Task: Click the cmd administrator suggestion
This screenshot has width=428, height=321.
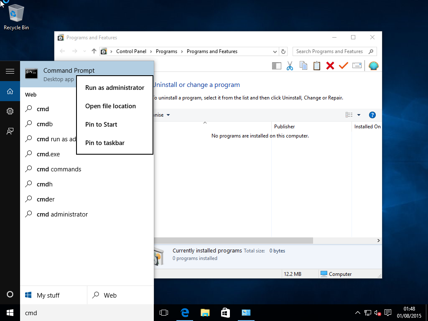Action: coord(87,214)
